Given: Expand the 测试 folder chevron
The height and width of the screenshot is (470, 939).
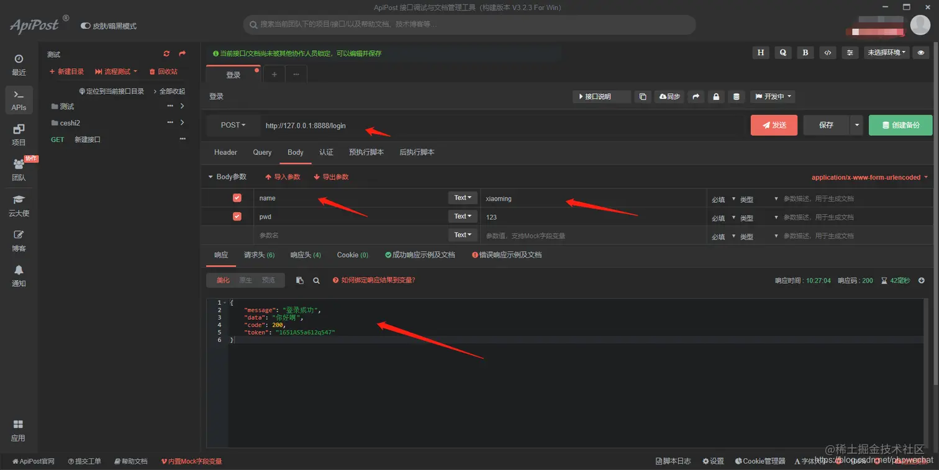Looking at the screenshot, I should pyautogui.click(x=182, y=106).
